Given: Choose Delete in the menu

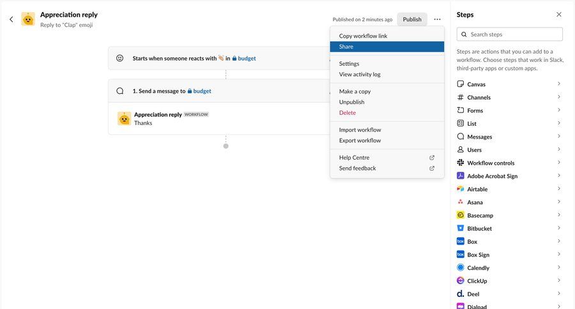Looking at the screenshot, I should pos(387,112).
